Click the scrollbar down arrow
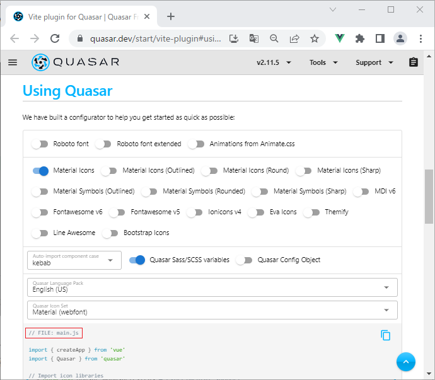Screen dimensions: 435x380 429,374
